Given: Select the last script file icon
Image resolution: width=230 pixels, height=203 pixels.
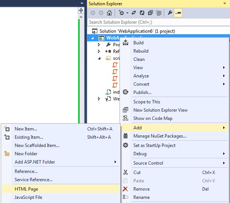Looking at the screenshot, I should point(115,85).
